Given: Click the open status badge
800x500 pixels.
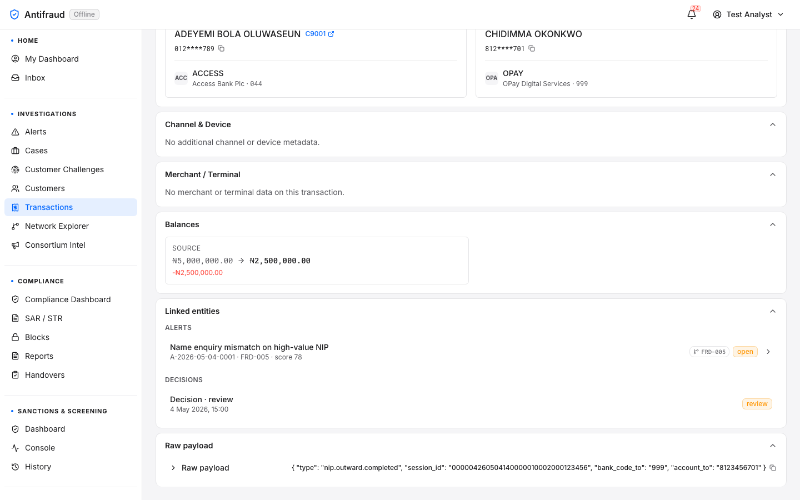Looking at the screenshot, I should coord(745,352).
